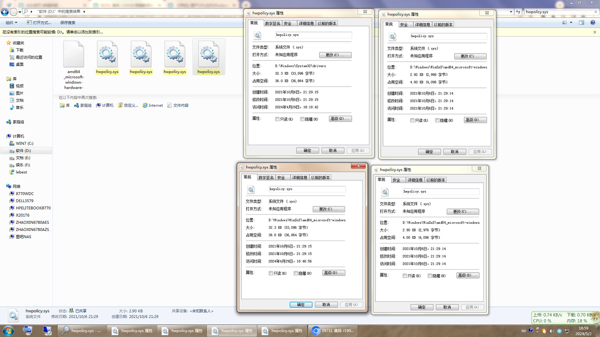This screenshot has width=600, height=337.
Task: Enable 只读 in the top-right properties dialog
Action: coord(412,120)
